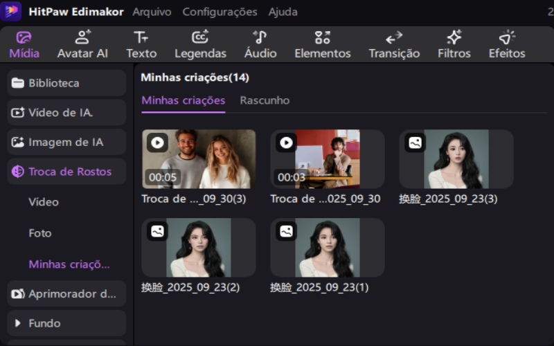Open the Áudio panel
This screenshot has width=554, height=346.
260,45
